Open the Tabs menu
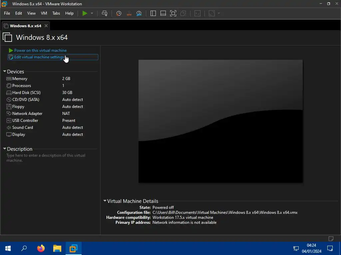 [56, 13]
